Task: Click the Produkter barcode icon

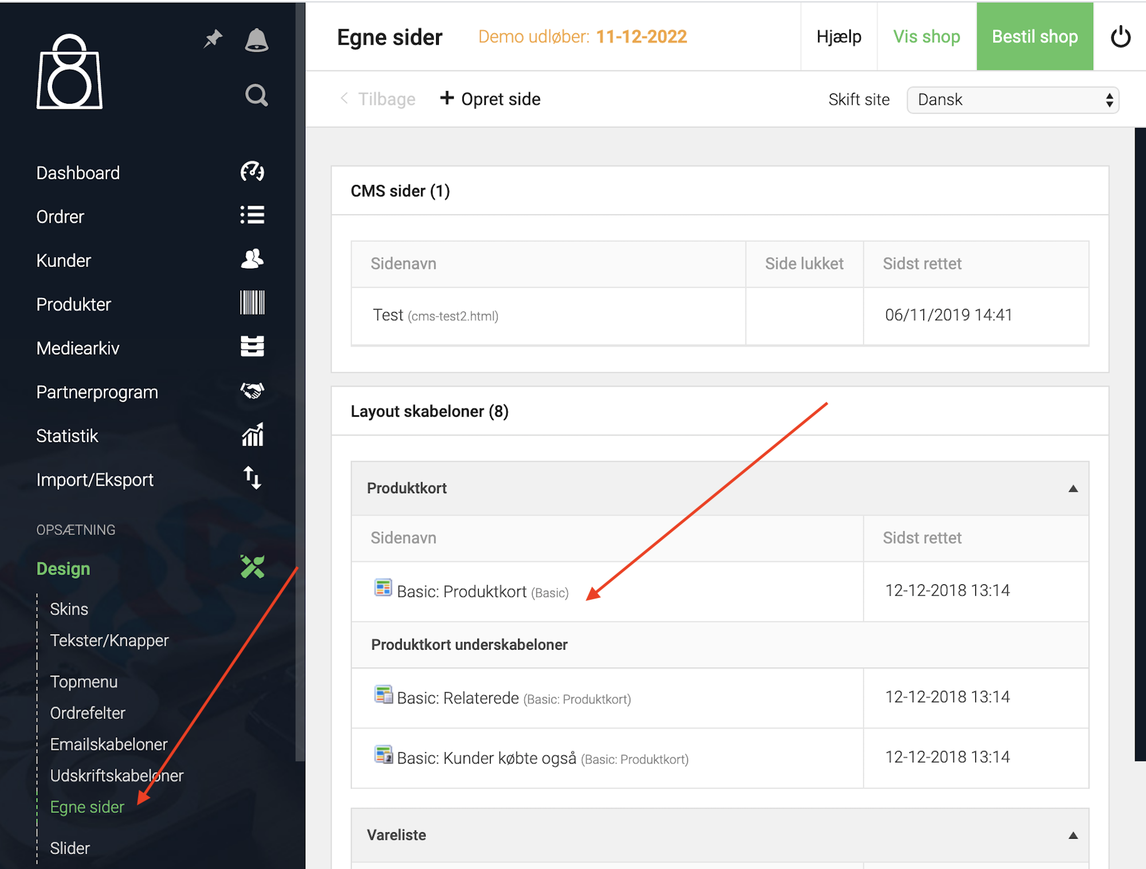Action: [x=252, y=303]
